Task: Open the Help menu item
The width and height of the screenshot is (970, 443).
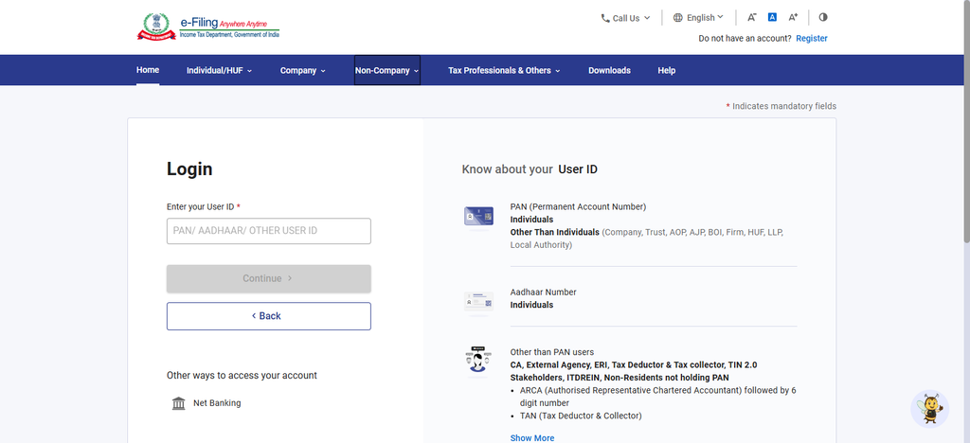Action: 666,70
